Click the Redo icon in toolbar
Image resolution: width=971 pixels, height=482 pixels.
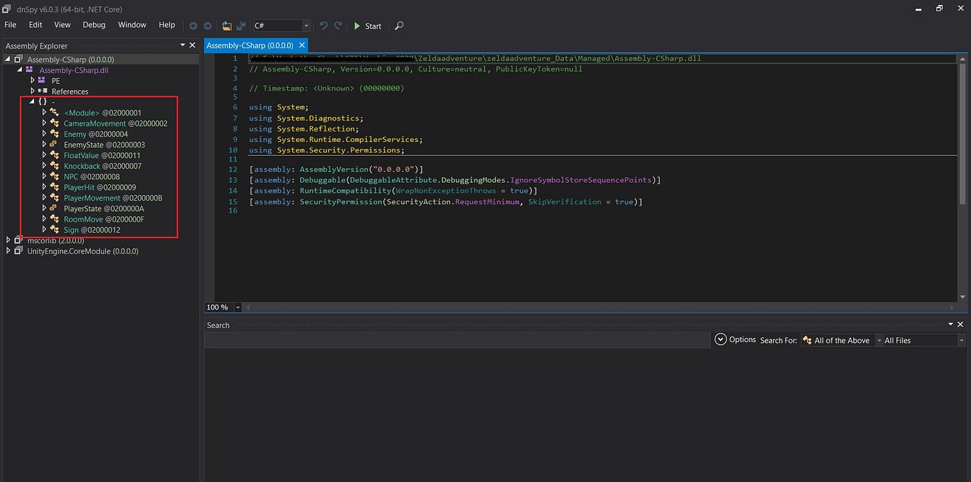pyautogui.click(x=338, y=26)
